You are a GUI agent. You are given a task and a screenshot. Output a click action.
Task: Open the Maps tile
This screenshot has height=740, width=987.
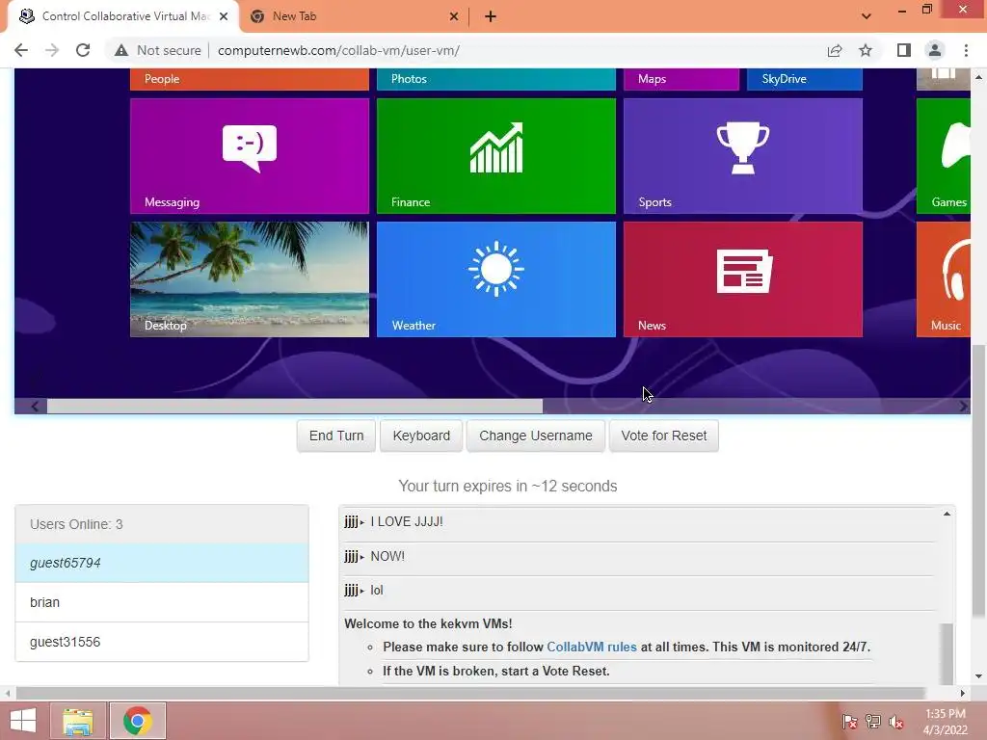click(x=681, y=79)
